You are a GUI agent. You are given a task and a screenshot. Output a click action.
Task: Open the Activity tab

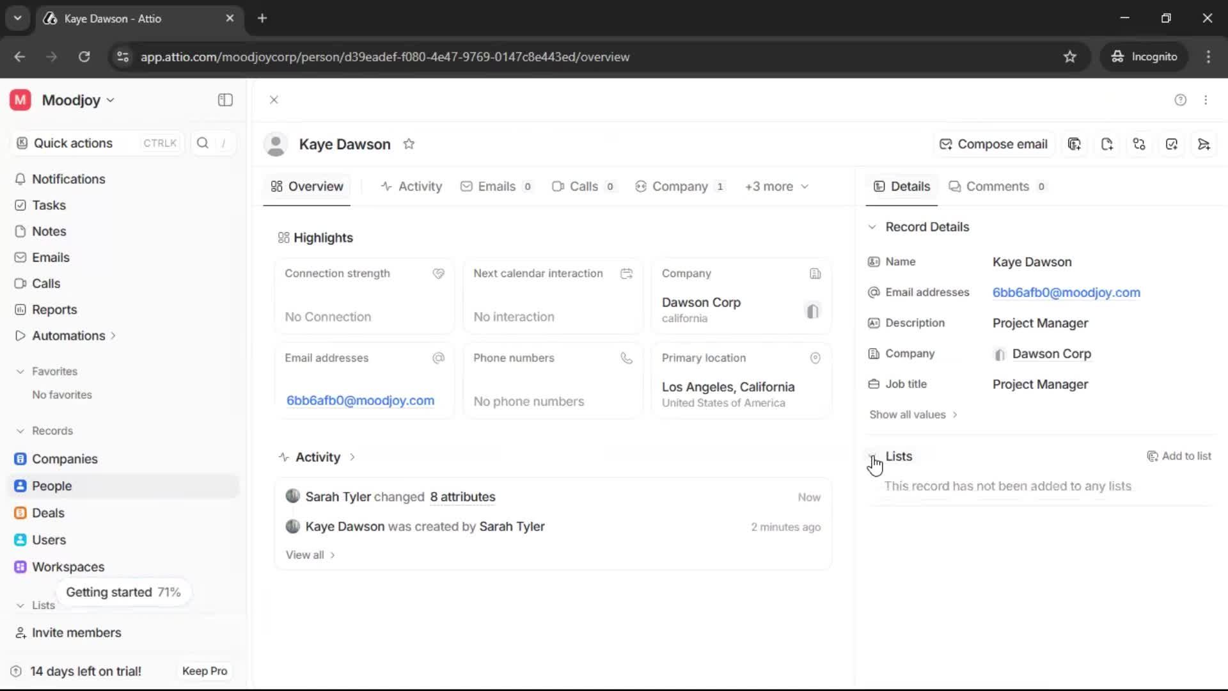pos(411,186)
